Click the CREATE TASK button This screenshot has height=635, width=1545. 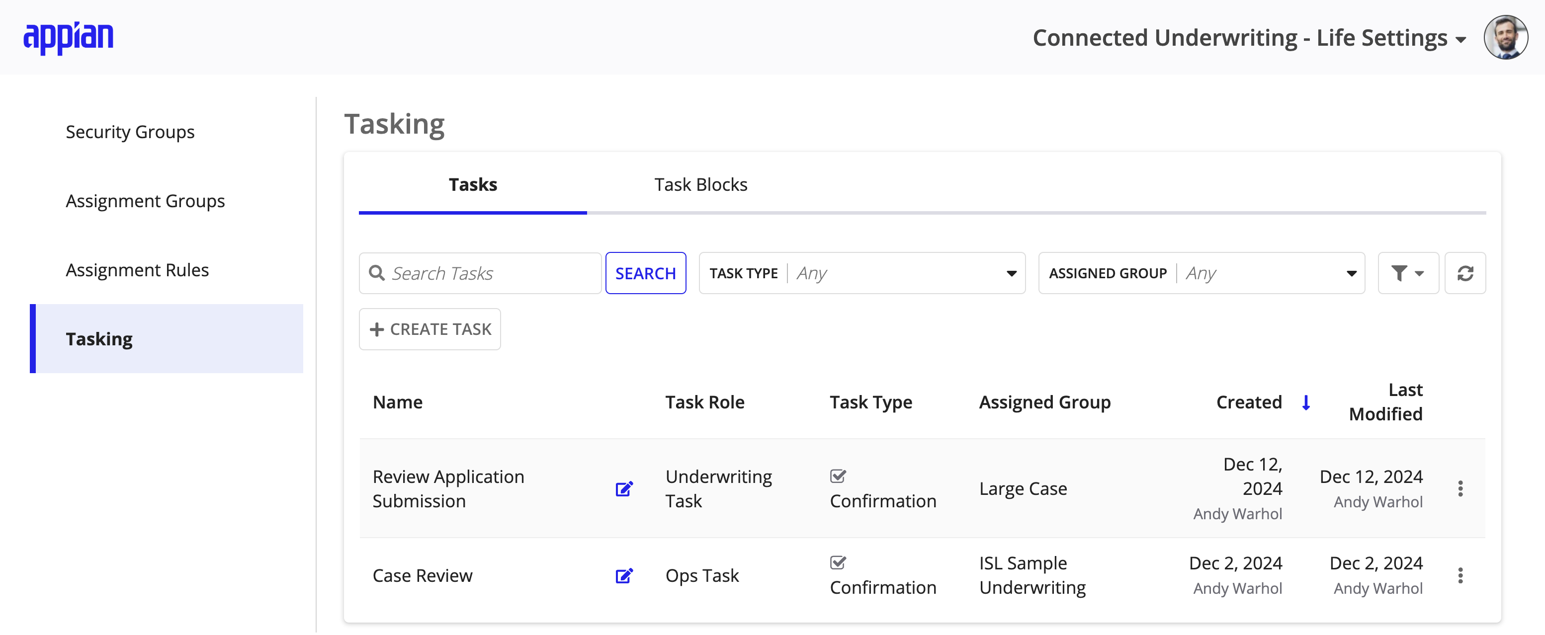click(x=430, y=329)
